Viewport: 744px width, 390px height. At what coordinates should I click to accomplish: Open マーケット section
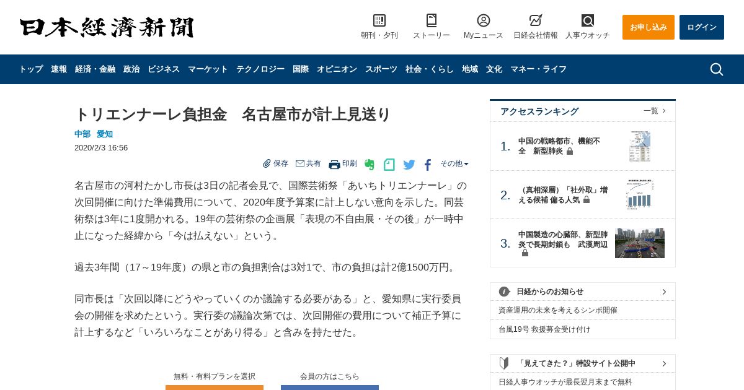(208, 69)
